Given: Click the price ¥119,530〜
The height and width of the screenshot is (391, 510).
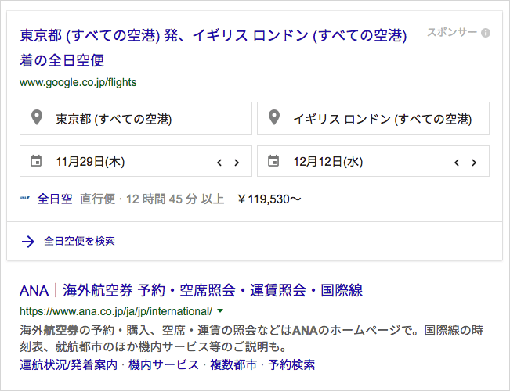Looking at the screenshot, I should coord(269,199).
